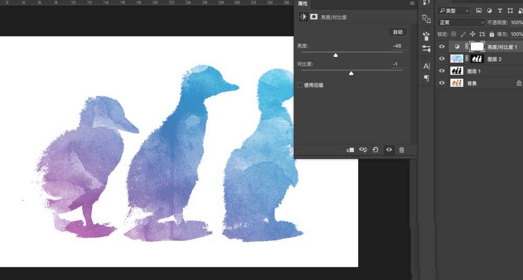Click the lock all layer icon
Screen dimensions: 523x280
click(491, 34)
